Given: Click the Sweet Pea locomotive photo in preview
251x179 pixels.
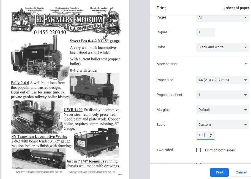Looking at the screenshot, I should (40, 58).
